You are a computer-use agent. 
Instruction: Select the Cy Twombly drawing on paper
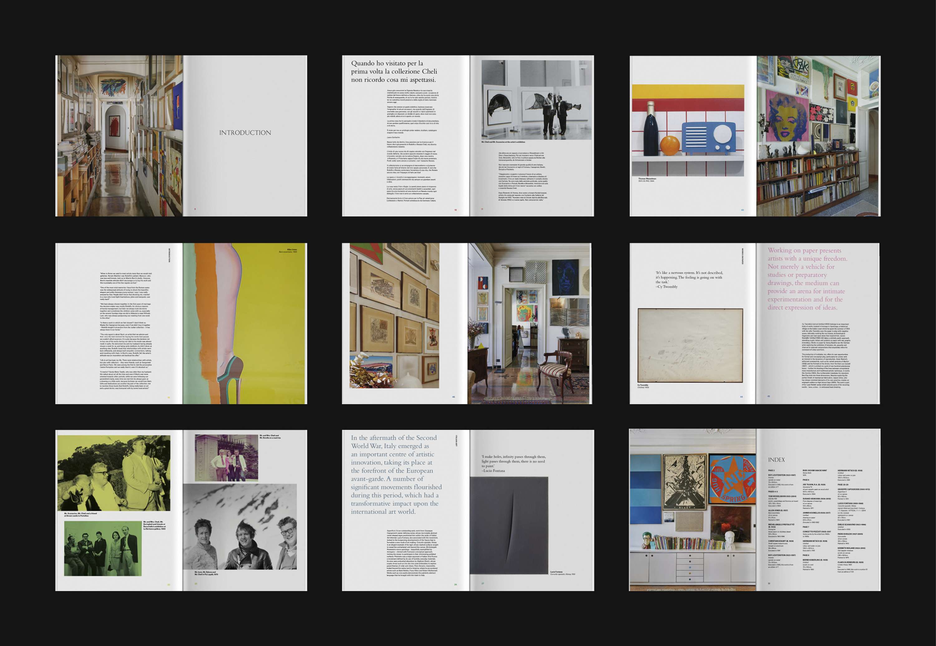[690, 345]
